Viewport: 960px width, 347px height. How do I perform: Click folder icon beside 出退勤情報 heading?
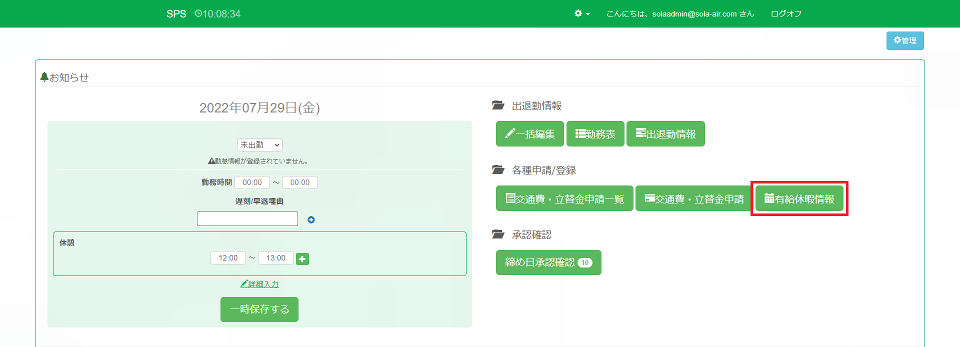(x=498, y=105)
